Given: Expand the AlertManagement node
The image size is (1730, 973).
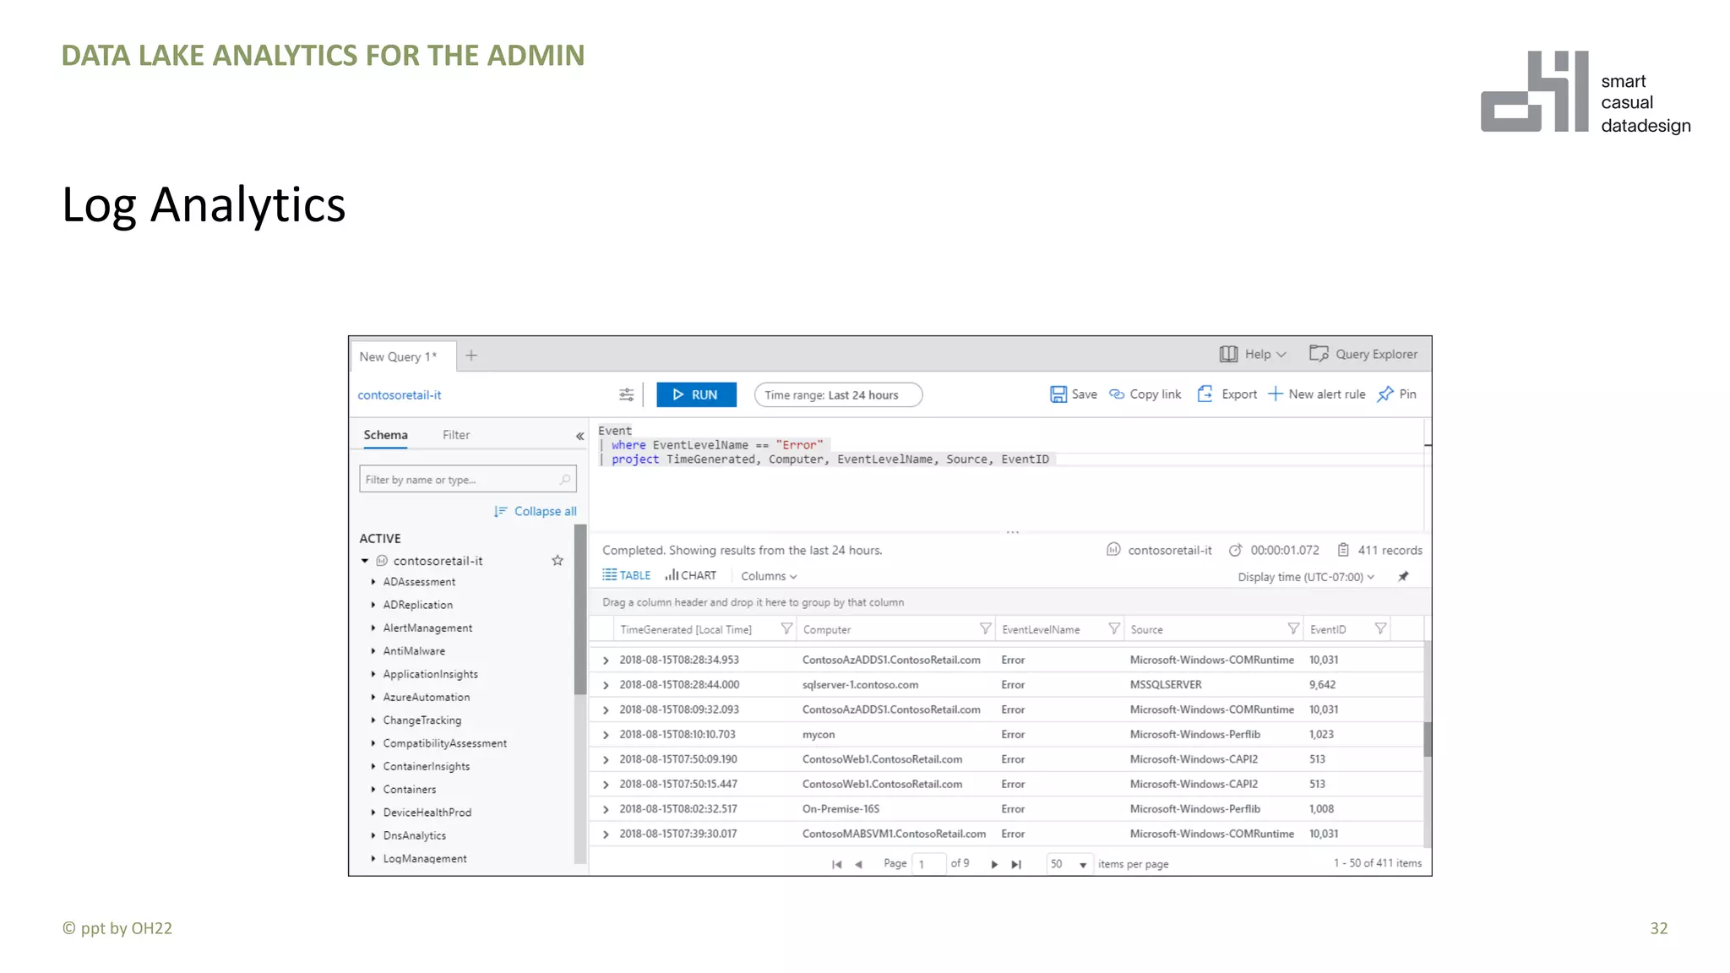Looking at the screenshot, I should coord(373,628).
